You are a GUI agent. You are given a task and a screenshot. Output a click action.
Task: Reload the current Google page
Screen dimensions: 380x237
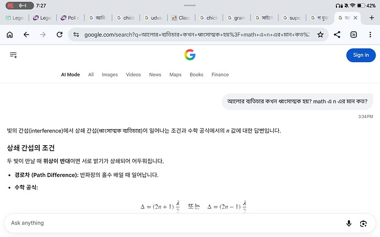pyautogui.click(x=59, y=35)
